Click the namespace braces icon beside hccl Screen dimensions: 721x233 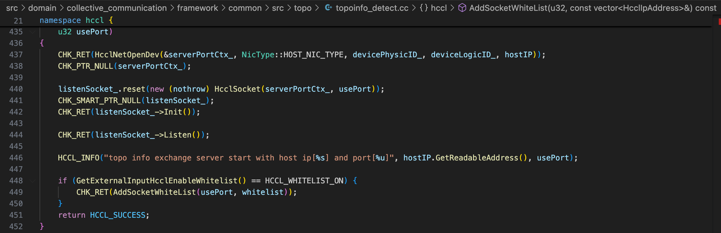click(x=423, y=8)
